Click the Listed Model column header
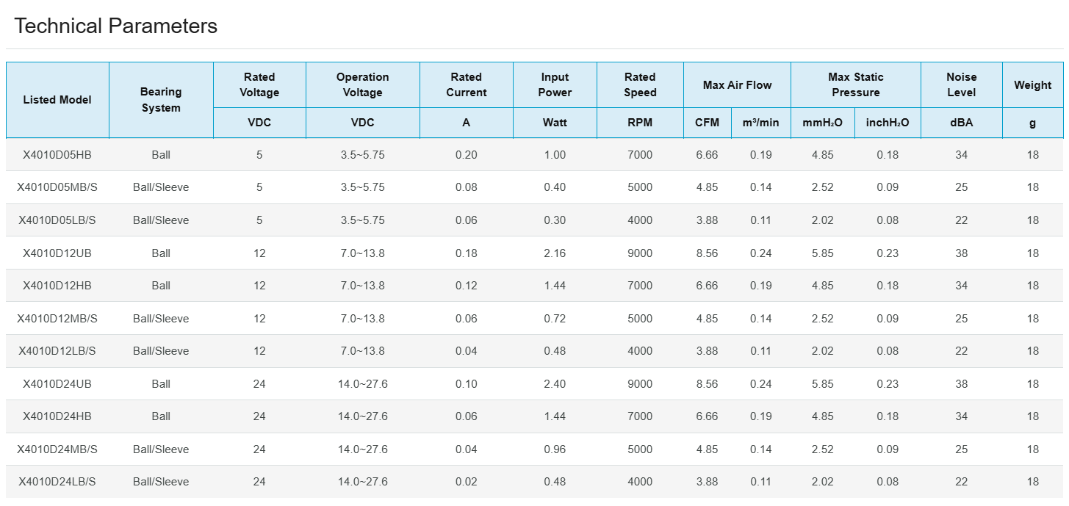The image size is (1069, 506). pos(57,100)
